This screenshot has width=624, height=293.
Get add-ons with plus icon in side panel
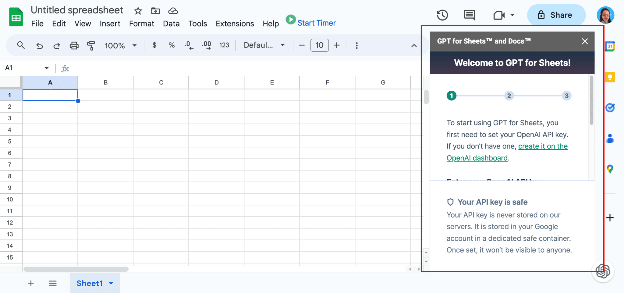click(610, 218)
